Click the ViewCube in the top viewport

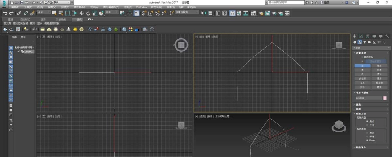pos(181,45)
